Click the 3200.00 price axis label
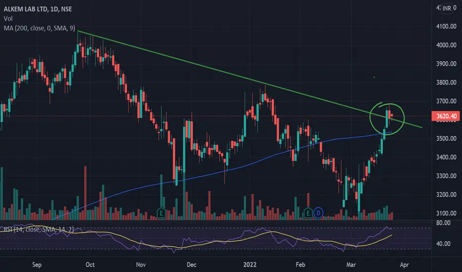The height and width of the screenshot is (272, 462). point(446,195)
